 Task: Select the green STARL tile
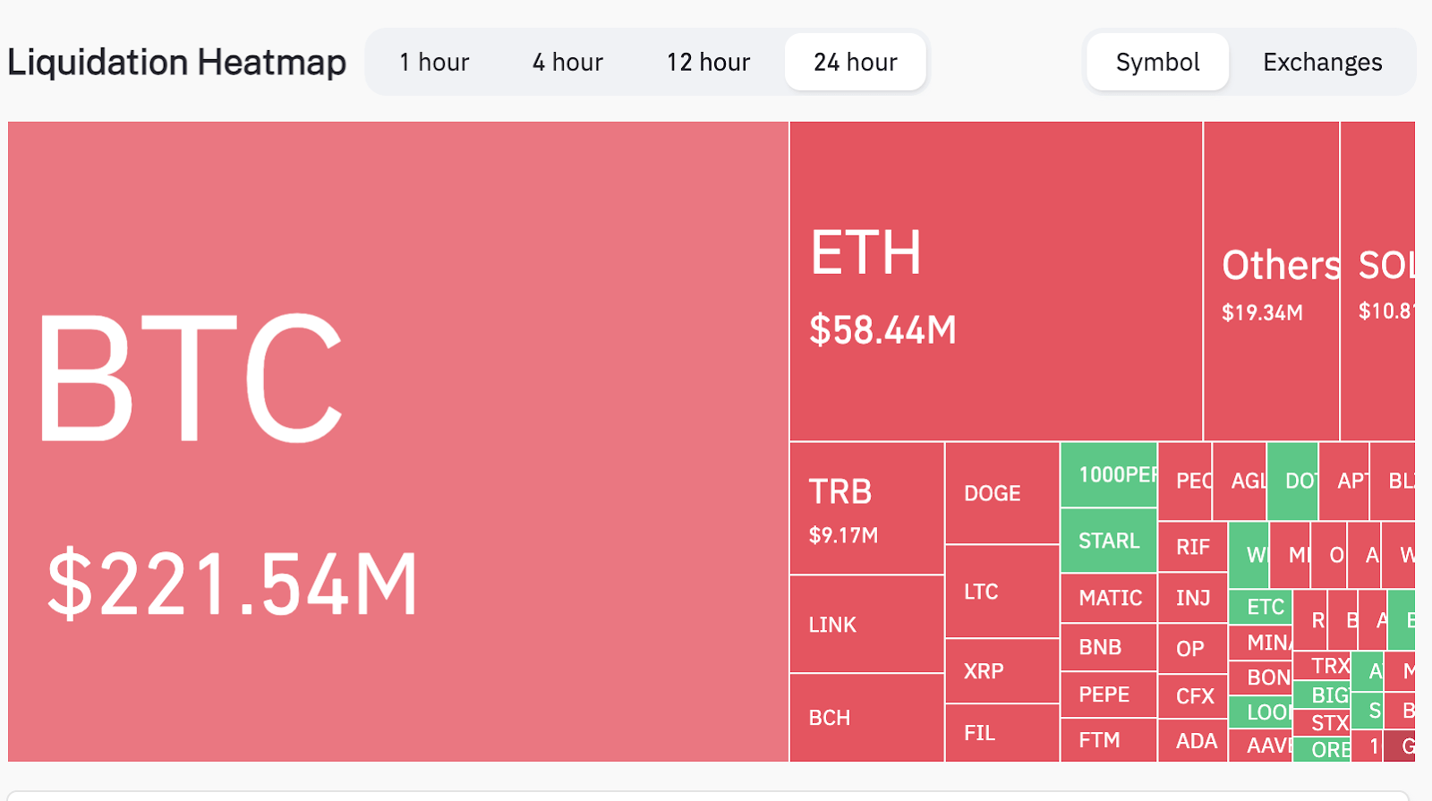pyautogui.click(x=1108, y=541)
